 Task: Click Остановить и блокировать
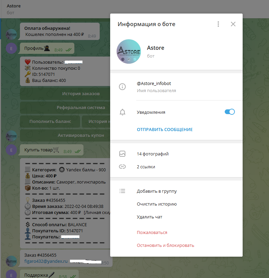165,245
